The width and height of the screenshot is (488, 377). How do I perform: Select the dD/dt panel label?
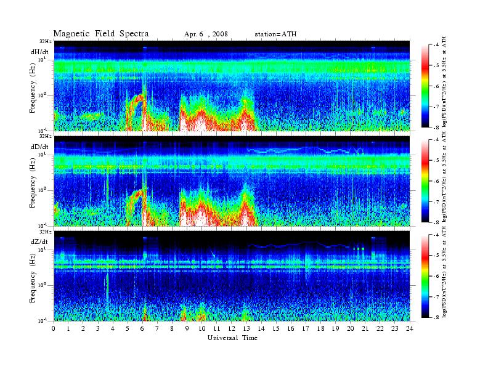click(x=39, y=147)
